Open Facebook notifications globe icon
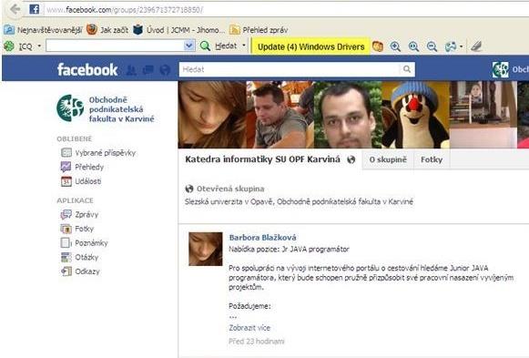The width and height of the screenshot is (529, 358). (165, 70)
